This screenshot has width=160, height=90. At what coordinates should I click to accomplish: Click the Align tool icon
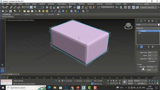pos(121,7)
